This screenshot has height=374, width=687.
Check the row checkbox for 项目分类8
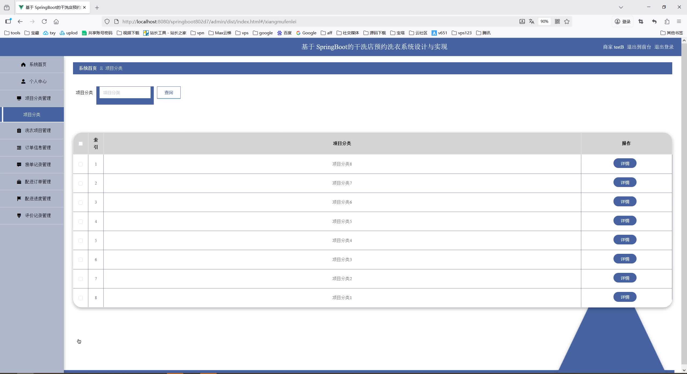tap(81, 164)
